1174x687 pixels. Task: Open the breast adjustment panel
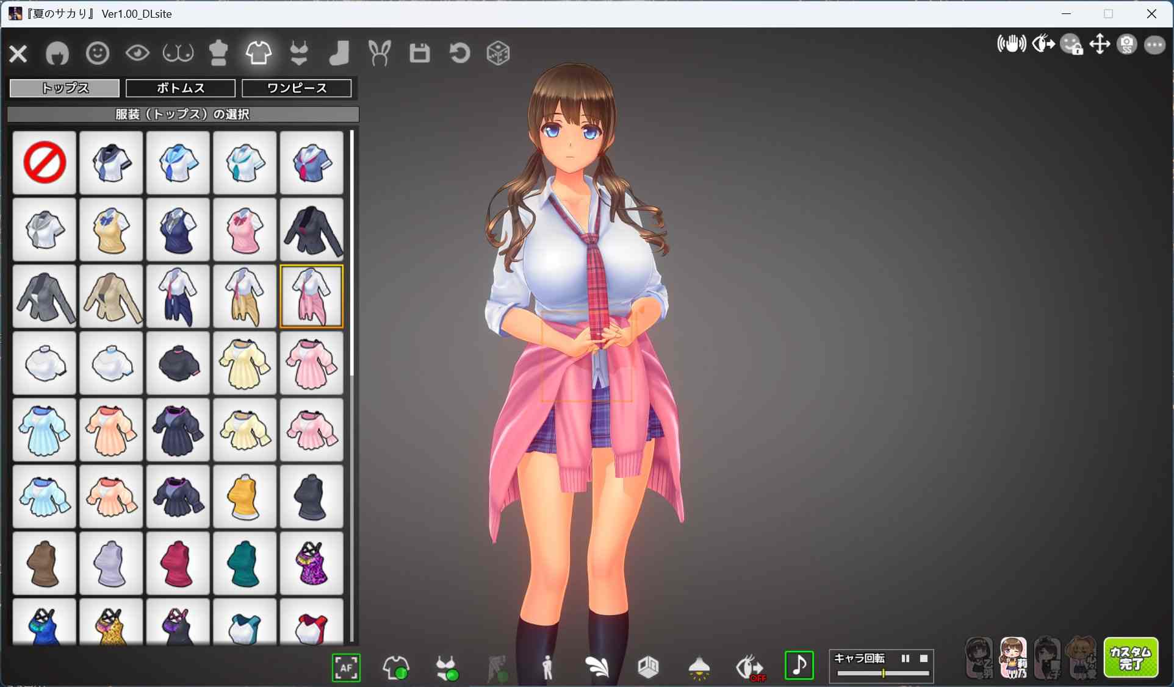click(177, 53)
